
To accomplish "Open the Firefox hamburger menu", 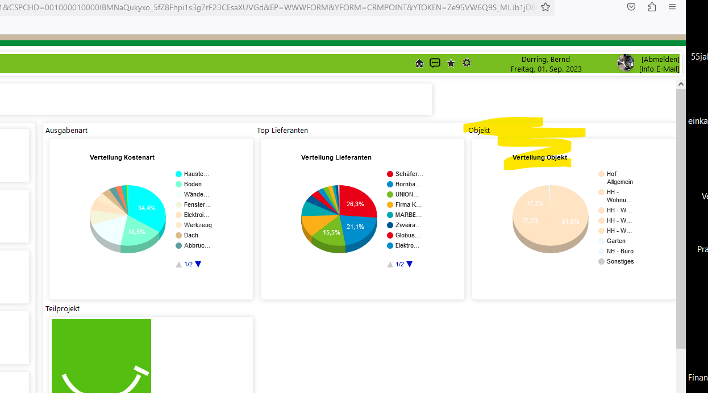I will [x=672, y=7].
